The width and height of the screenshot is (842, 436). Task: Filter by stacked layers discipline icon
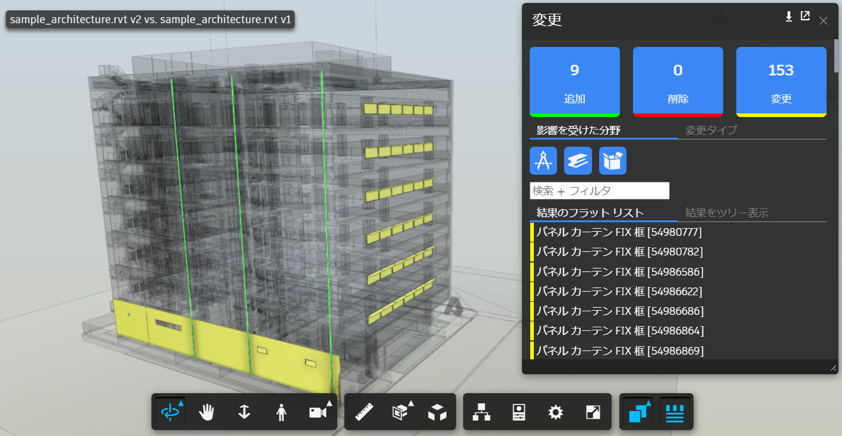(578, 161)
